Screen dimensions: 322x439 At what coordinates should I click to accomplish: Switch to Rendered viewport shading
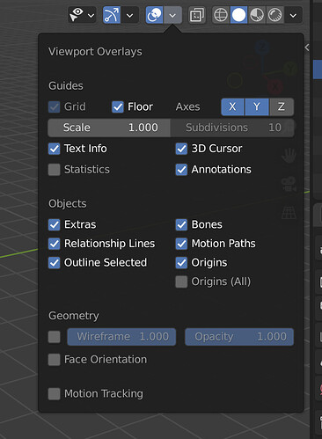tap(274, 15)
